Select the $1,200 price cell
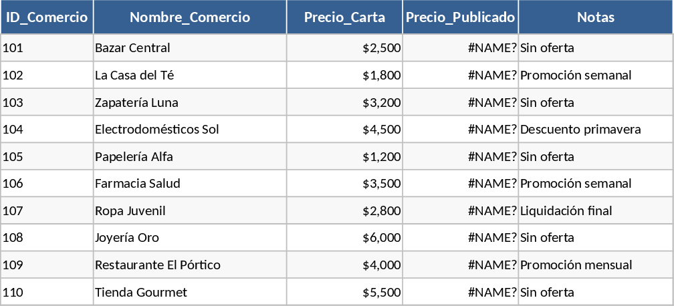Image resolution: width=674 pixels, height=306 pixels. tap(344, 157)
